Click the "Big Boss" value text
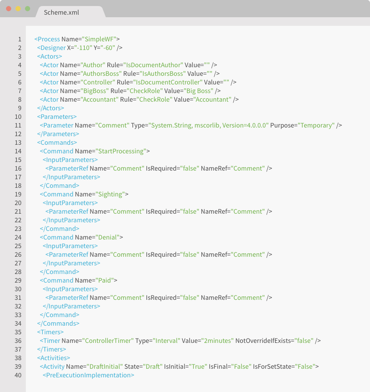 [199, 91]
